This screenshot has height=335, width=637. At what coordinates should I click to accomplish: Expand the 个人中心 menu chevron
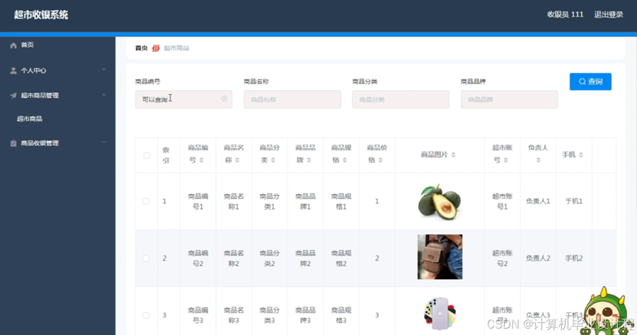pyautogui.click(x=104, y=69)
